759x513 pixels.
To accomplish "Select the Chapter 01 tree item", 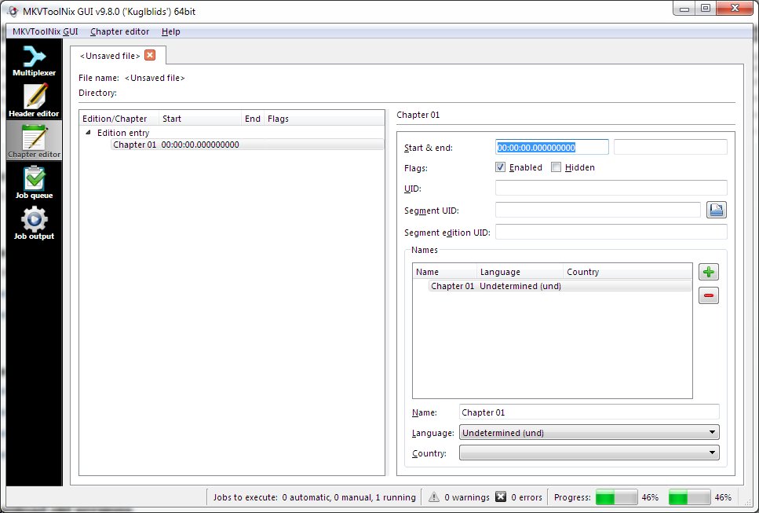I will (134, 145).
